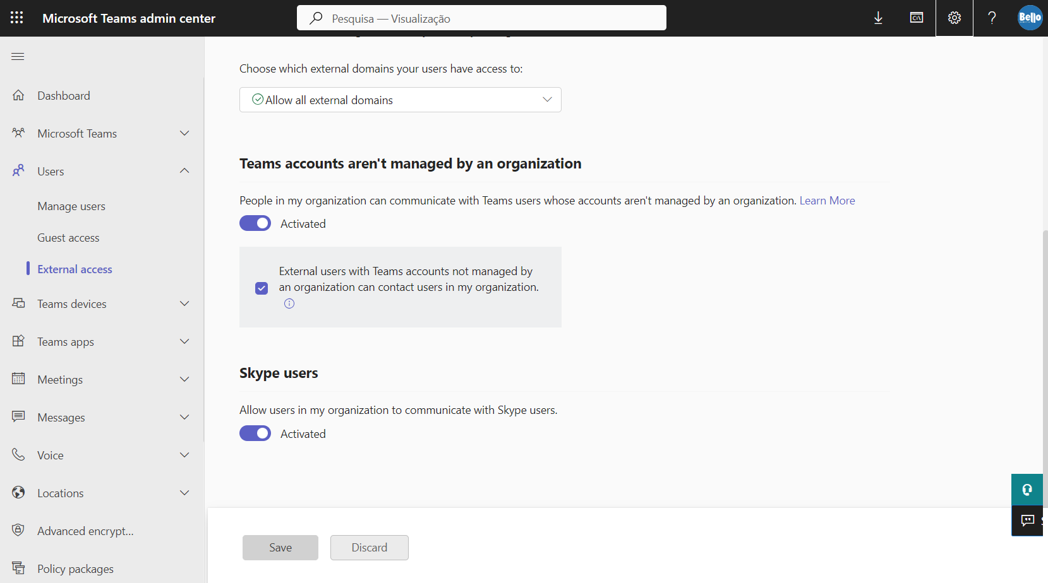
Task: Click the Advanced encryption shield icon
Action: pyautogui.click(x=18, y=531)
